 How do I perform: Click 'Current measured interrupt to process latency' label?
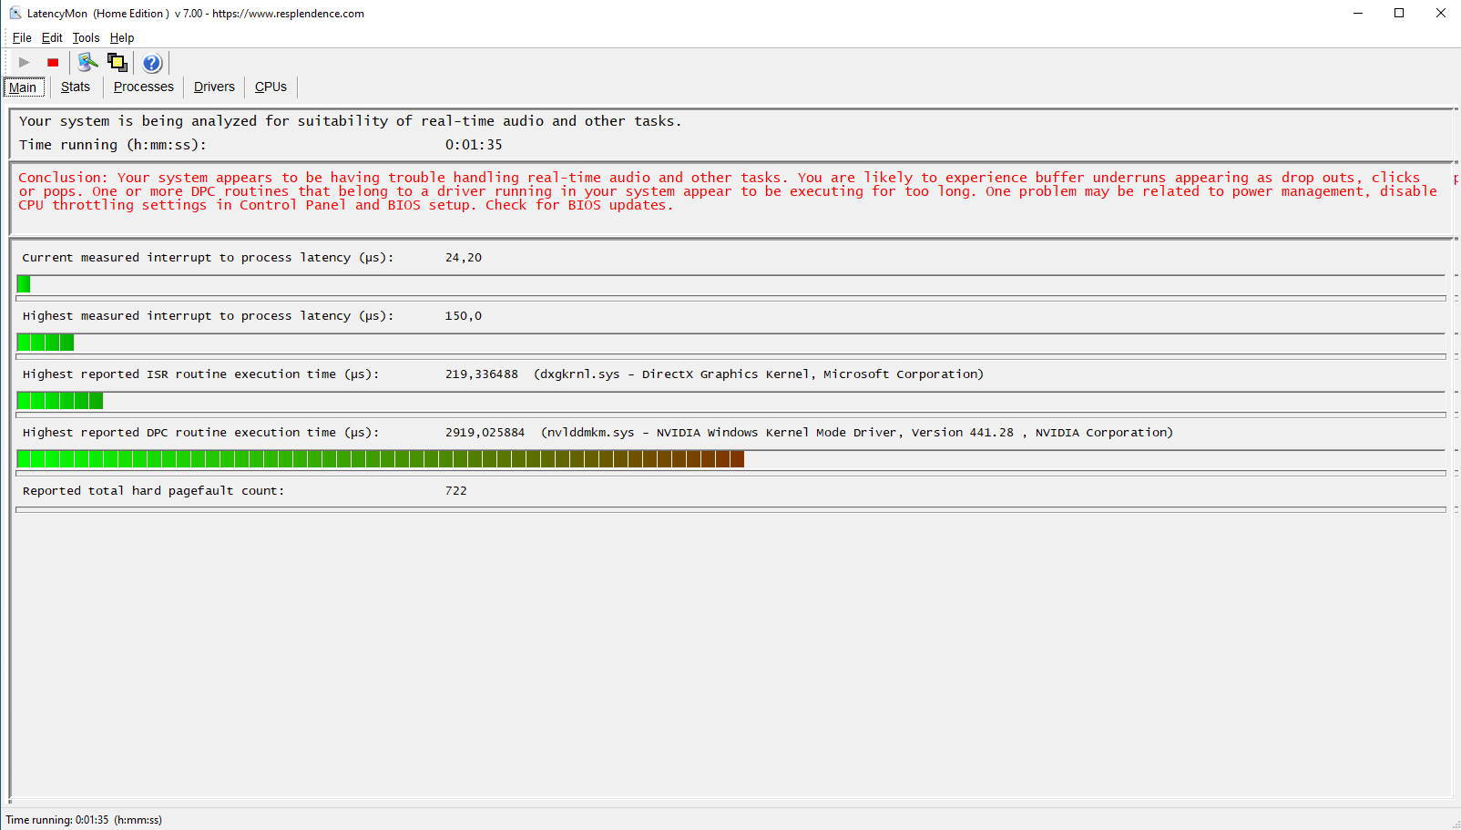click(208, 258)
